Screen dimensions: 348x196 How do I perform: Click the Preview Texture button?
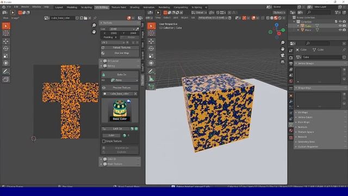tap(120, 88)
